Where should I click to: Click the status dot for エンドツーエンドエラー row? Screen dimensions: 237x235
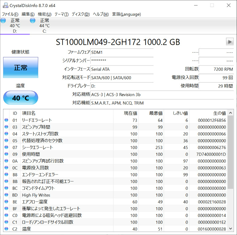pyautogui.click(x=6, y=174)
